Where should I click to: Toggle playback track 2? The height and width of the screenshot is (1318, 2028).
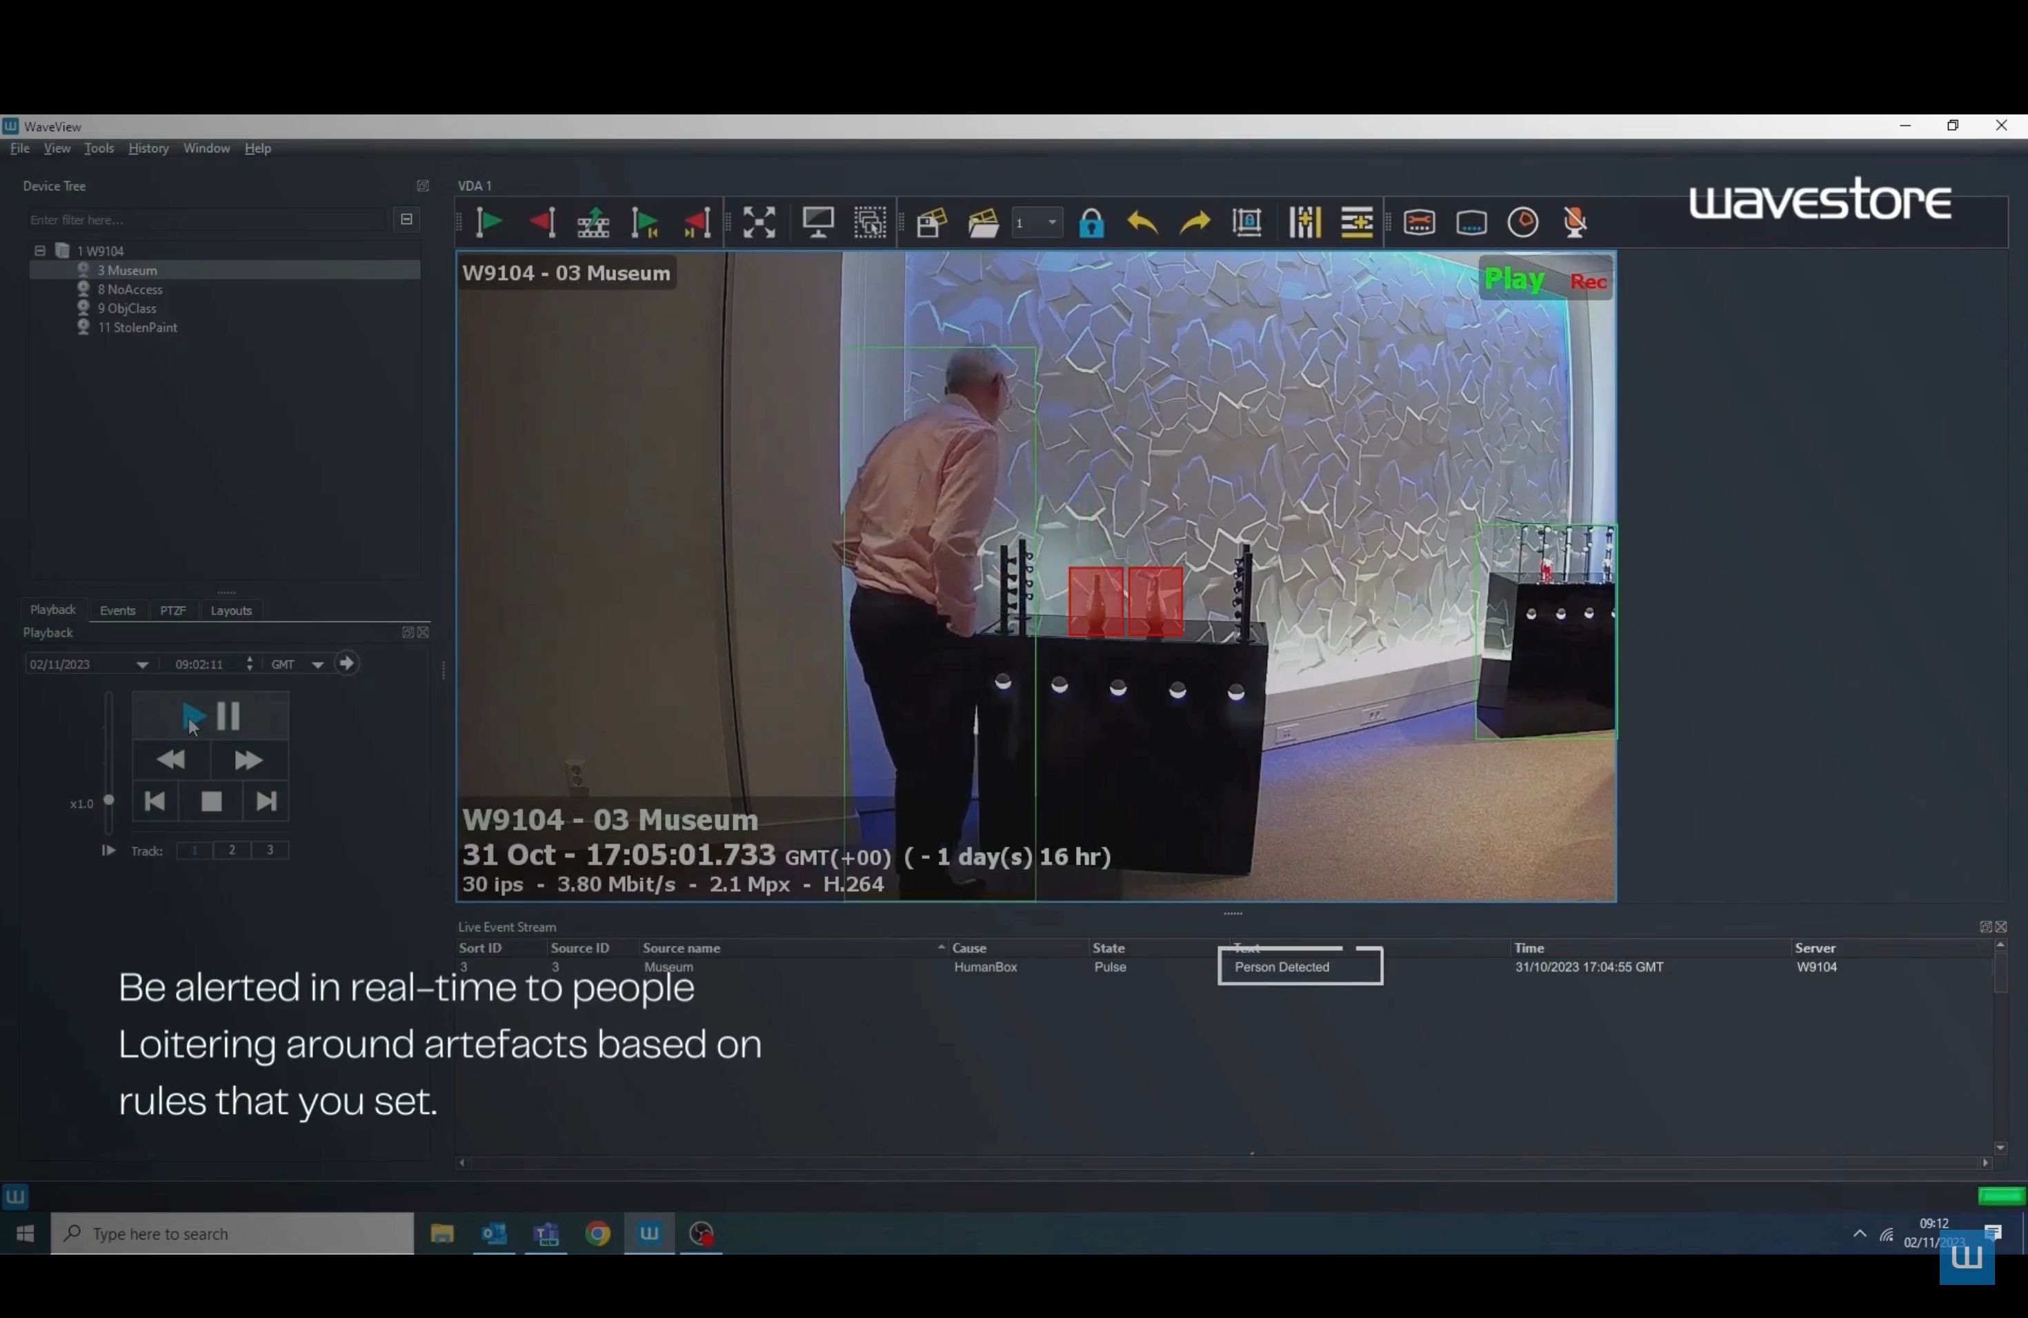pos(232,850)
